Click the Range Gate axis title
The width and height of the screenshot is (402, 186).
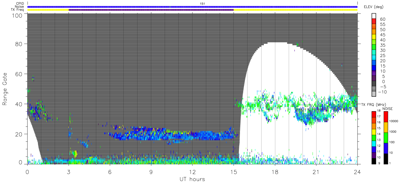5,89
